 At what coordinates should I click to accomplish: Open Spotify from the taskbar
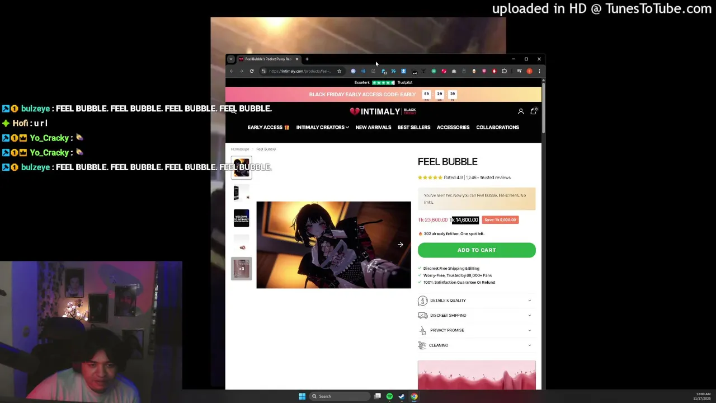point(389,396)
